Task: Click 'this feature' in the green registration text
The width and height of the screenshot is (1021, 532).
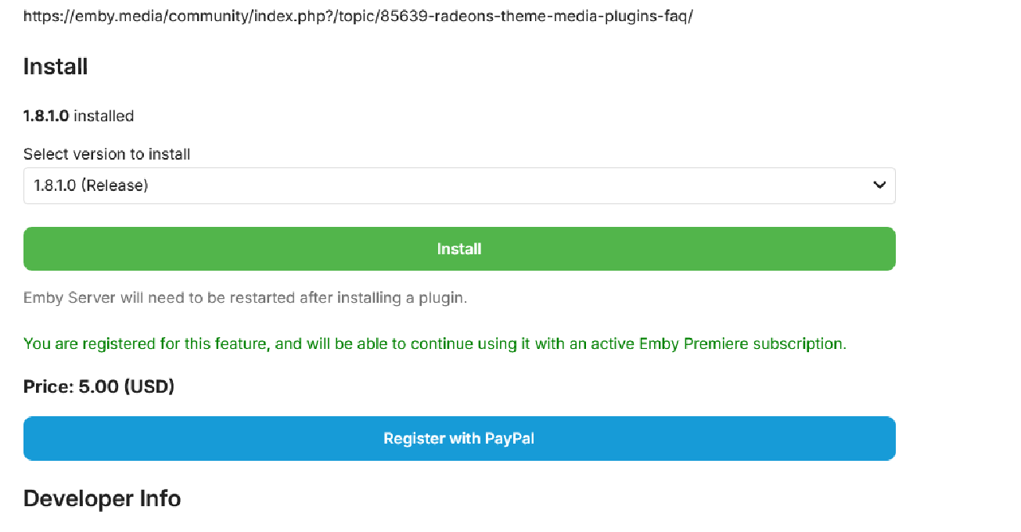Action: point(228,343)
